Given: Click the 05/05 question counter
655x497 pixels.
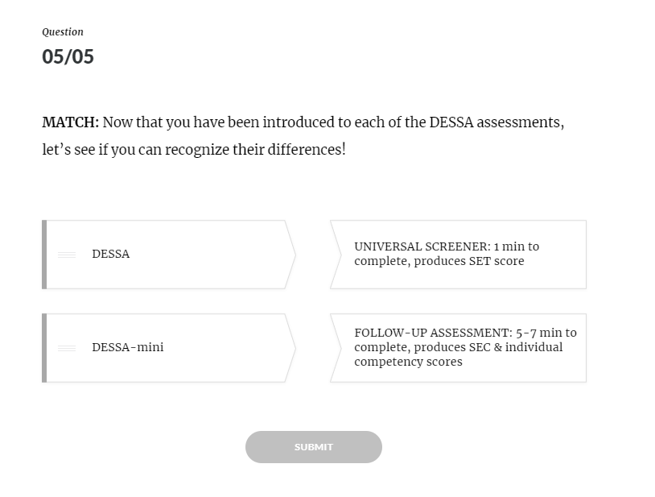Looking at the screenshot, I should 68,56.
